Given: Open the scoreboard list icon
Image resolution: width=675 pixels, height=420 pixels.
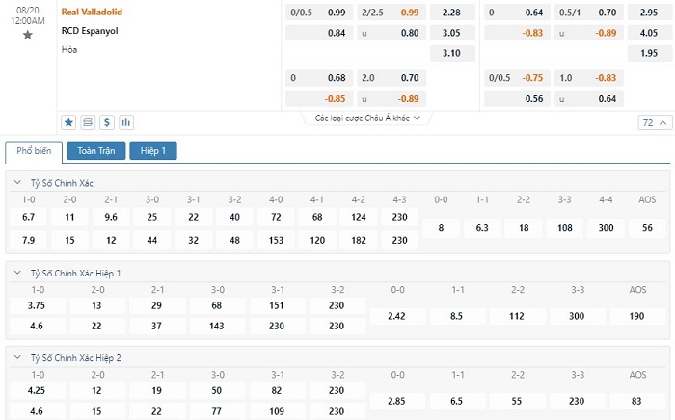Looking at the screenshot, I should pos(88,122).
